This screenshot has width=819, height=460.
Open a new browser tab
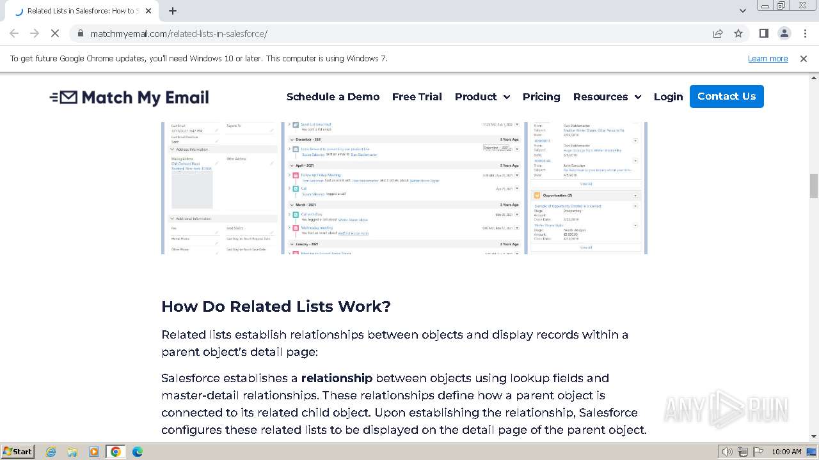click(x=173, y=11)
